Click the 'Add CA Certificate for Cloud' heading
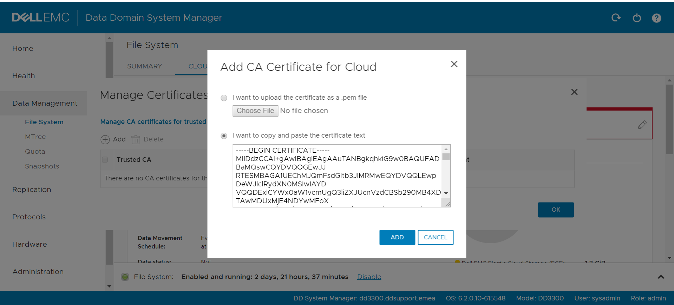 pyautogui.click(x=298, y=67)
